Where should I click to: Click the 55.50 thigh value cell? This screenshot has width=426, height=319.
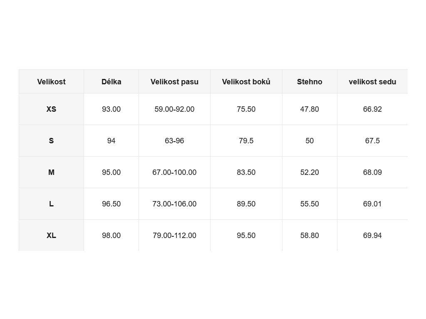coord(310,204)
